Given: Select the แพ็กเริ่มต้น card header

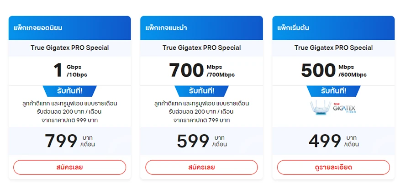Looking at the screenshot, I should pyautogui.click(x=333, y=28).
